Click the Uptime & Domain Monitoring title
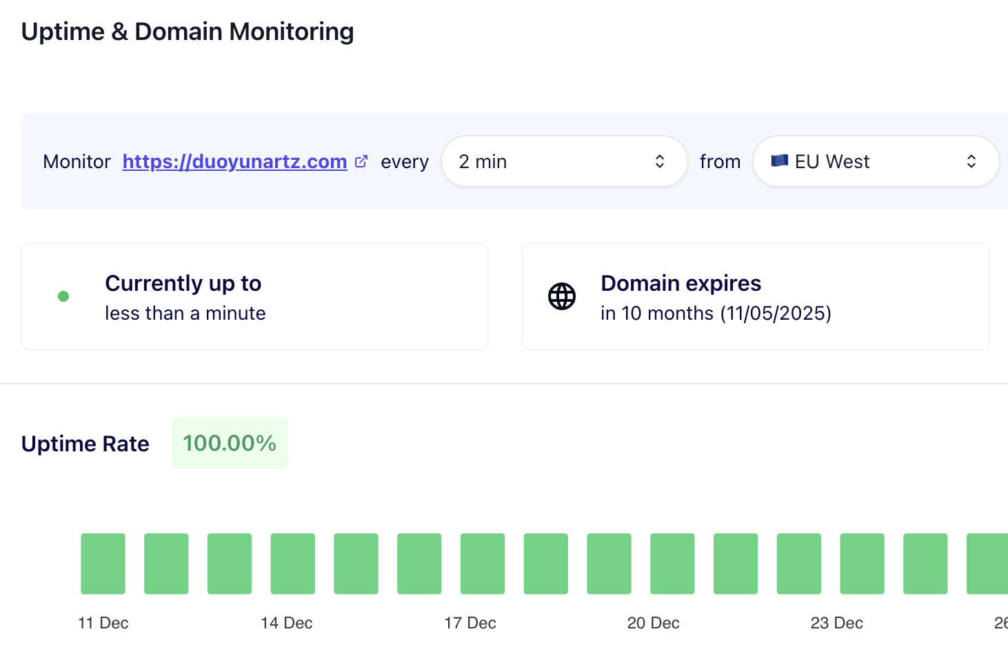Image resolution: width=1008 pixels, height=656 pixels. point(188,32)
